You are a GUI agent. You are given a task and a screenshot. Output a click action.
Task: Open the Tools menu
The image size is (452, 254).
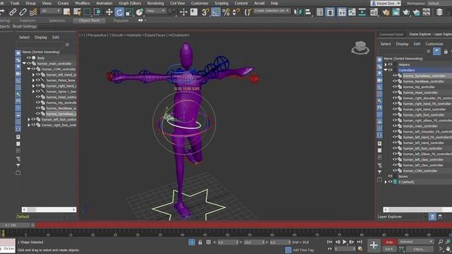click(x=15, y=3)
